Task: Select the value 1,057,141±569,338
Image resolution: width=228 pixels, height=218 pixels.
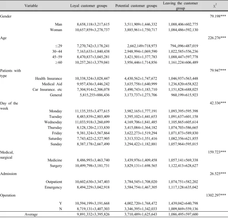Action: pos(183,160)
